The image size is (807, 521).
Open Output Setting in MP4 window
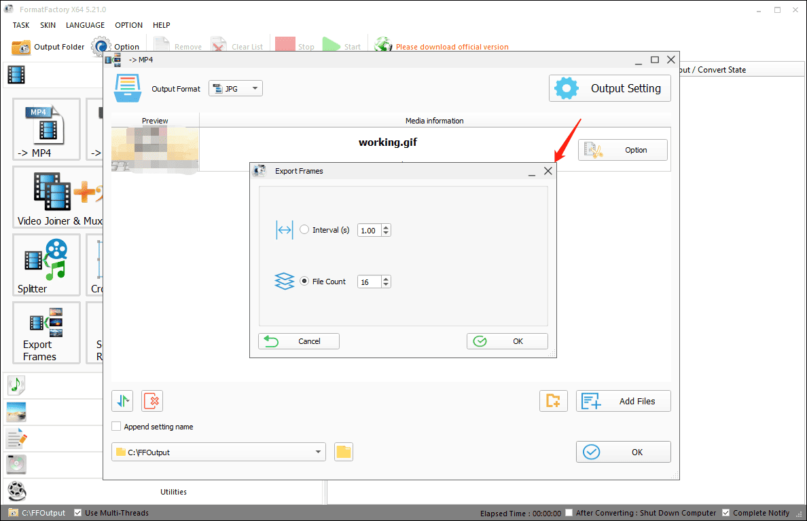(x=610, y=88)
